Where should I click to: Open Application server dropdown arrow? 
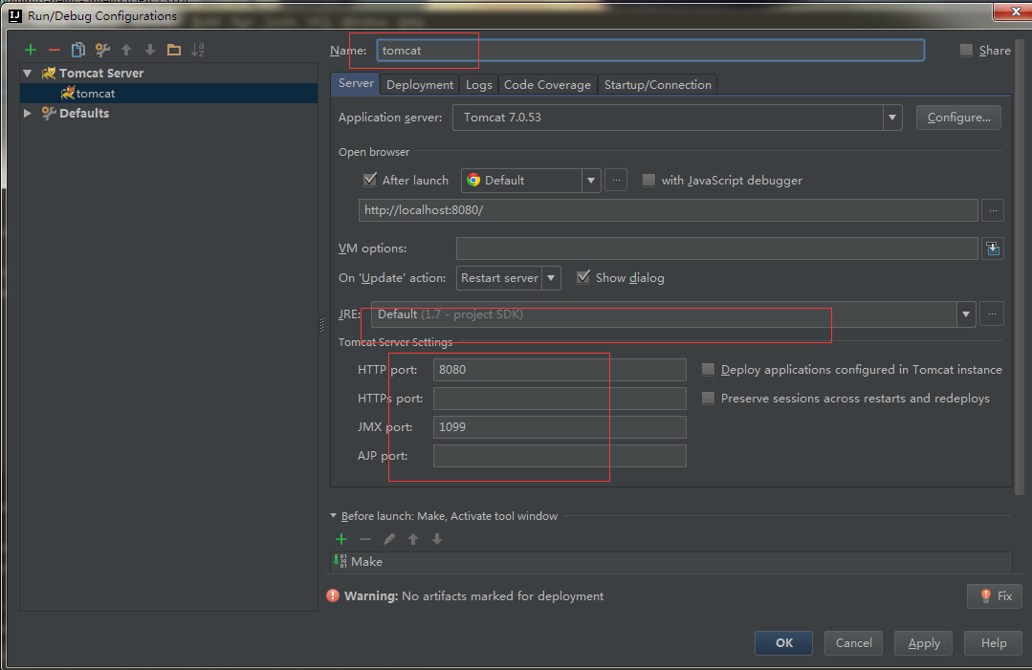coord(892,118)
